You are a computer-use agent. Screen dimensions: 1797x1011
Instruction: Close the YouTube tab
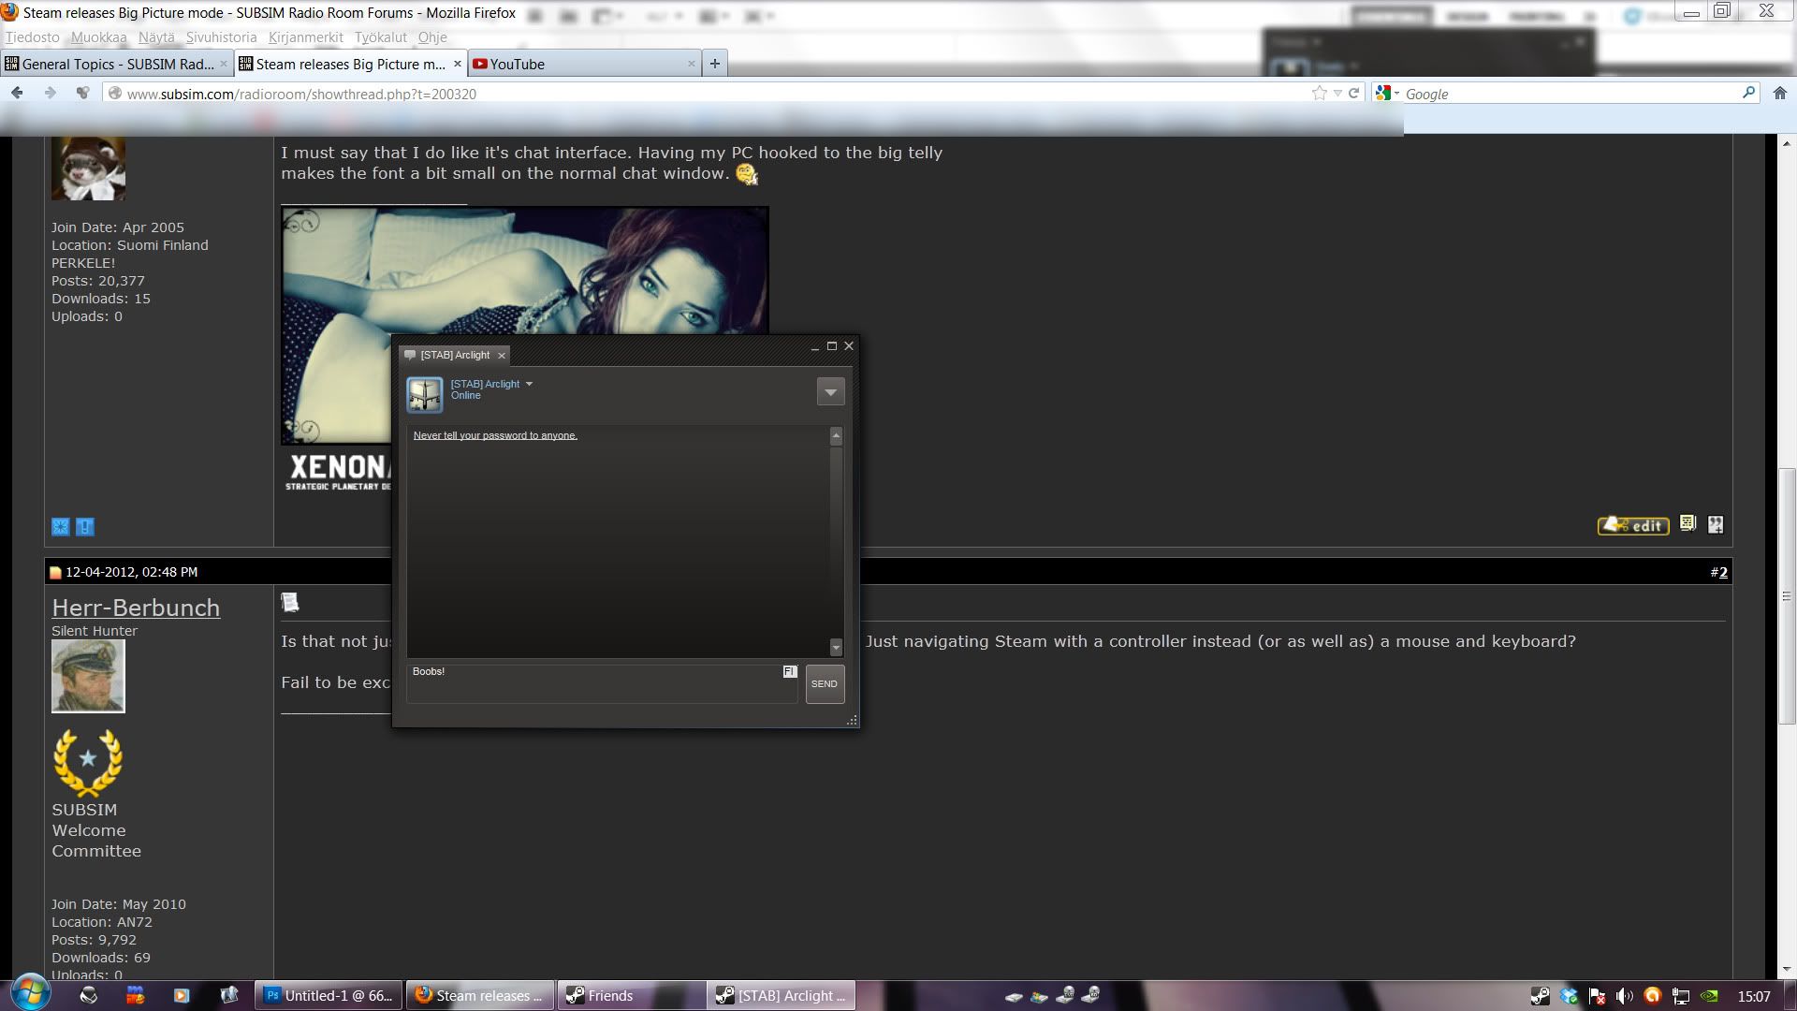click(692, 64)
